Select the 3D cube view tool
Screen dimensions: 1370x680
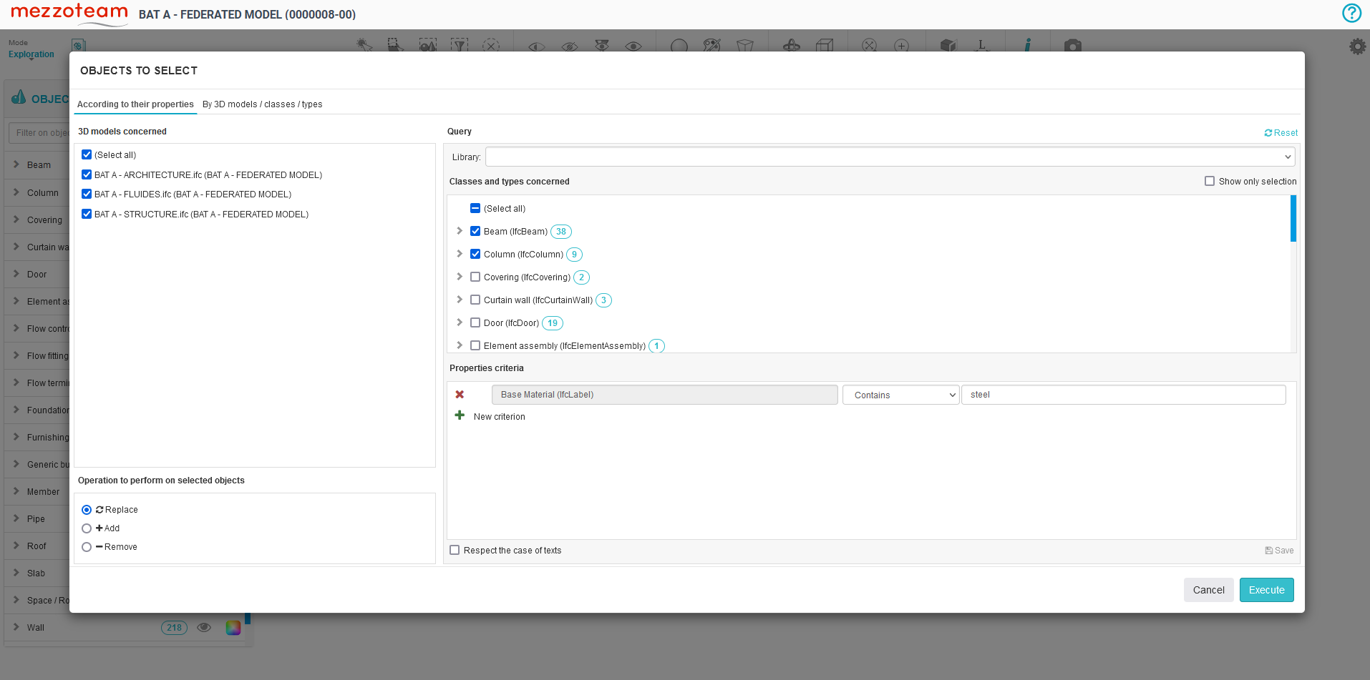pyautogui.click(x=825, y=45)
